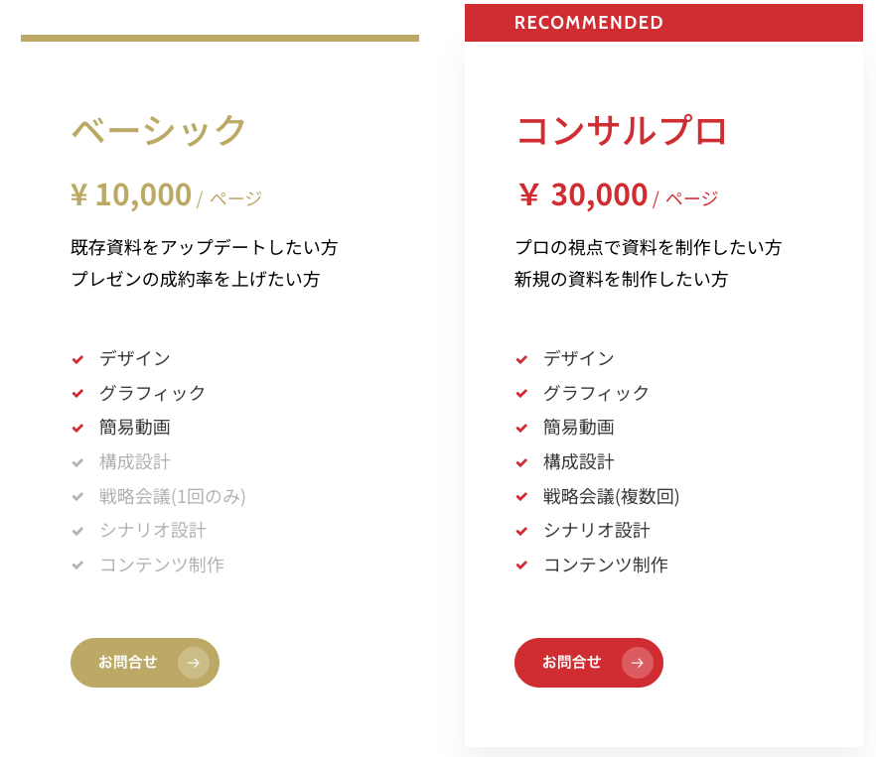Screen dimensions: 876x757
Task: Click checkmark beside コンサルプロ コンテンツ制作
Action: coord(521,566)
